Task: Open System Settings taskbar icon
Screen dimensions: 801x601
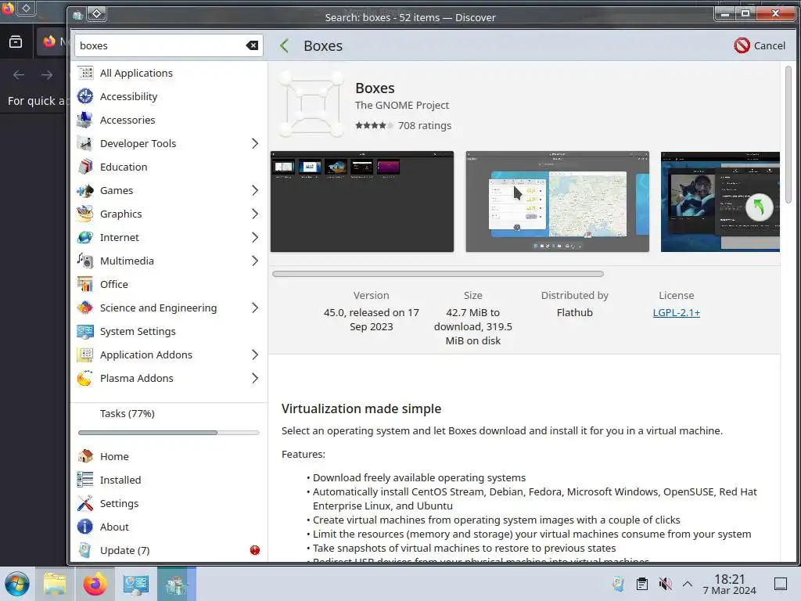Action: tap(136, 584)
